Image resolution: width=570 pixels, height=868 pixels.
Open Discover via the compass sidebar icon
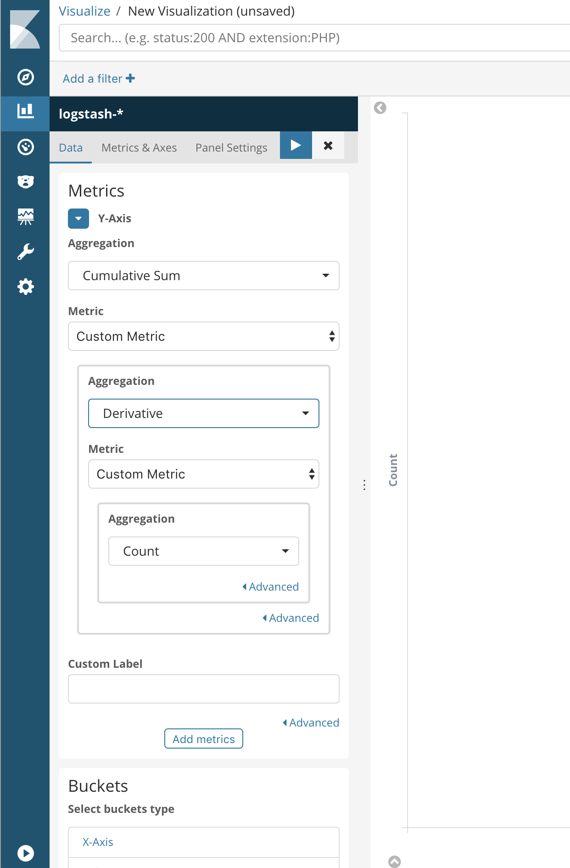[x=25, y=78]
